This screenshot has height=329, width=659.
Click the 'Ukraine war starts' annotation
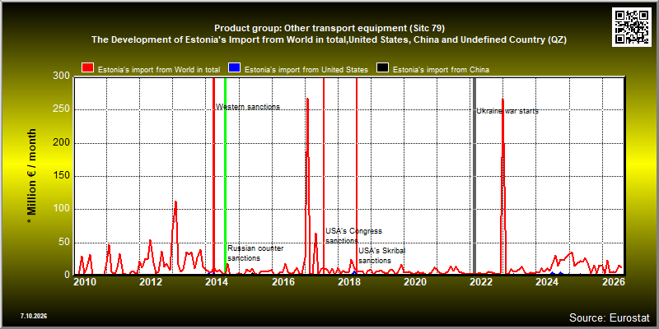coord(507,111)
